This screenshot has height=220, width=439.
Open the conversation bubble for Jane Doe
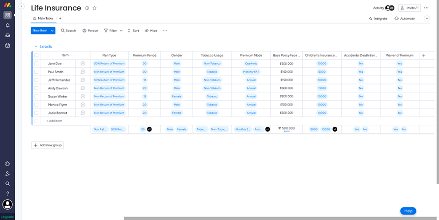[83, 63]
